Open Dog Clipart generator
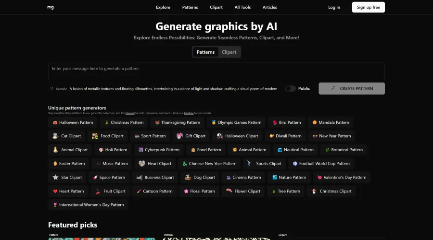The image size is (433, 240). pyautogui.click(x=200, y=177)
